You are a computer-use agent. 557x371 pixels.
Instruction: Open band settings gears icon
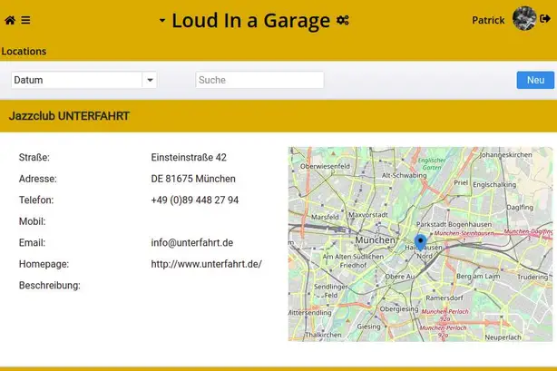tap(343, 20)
